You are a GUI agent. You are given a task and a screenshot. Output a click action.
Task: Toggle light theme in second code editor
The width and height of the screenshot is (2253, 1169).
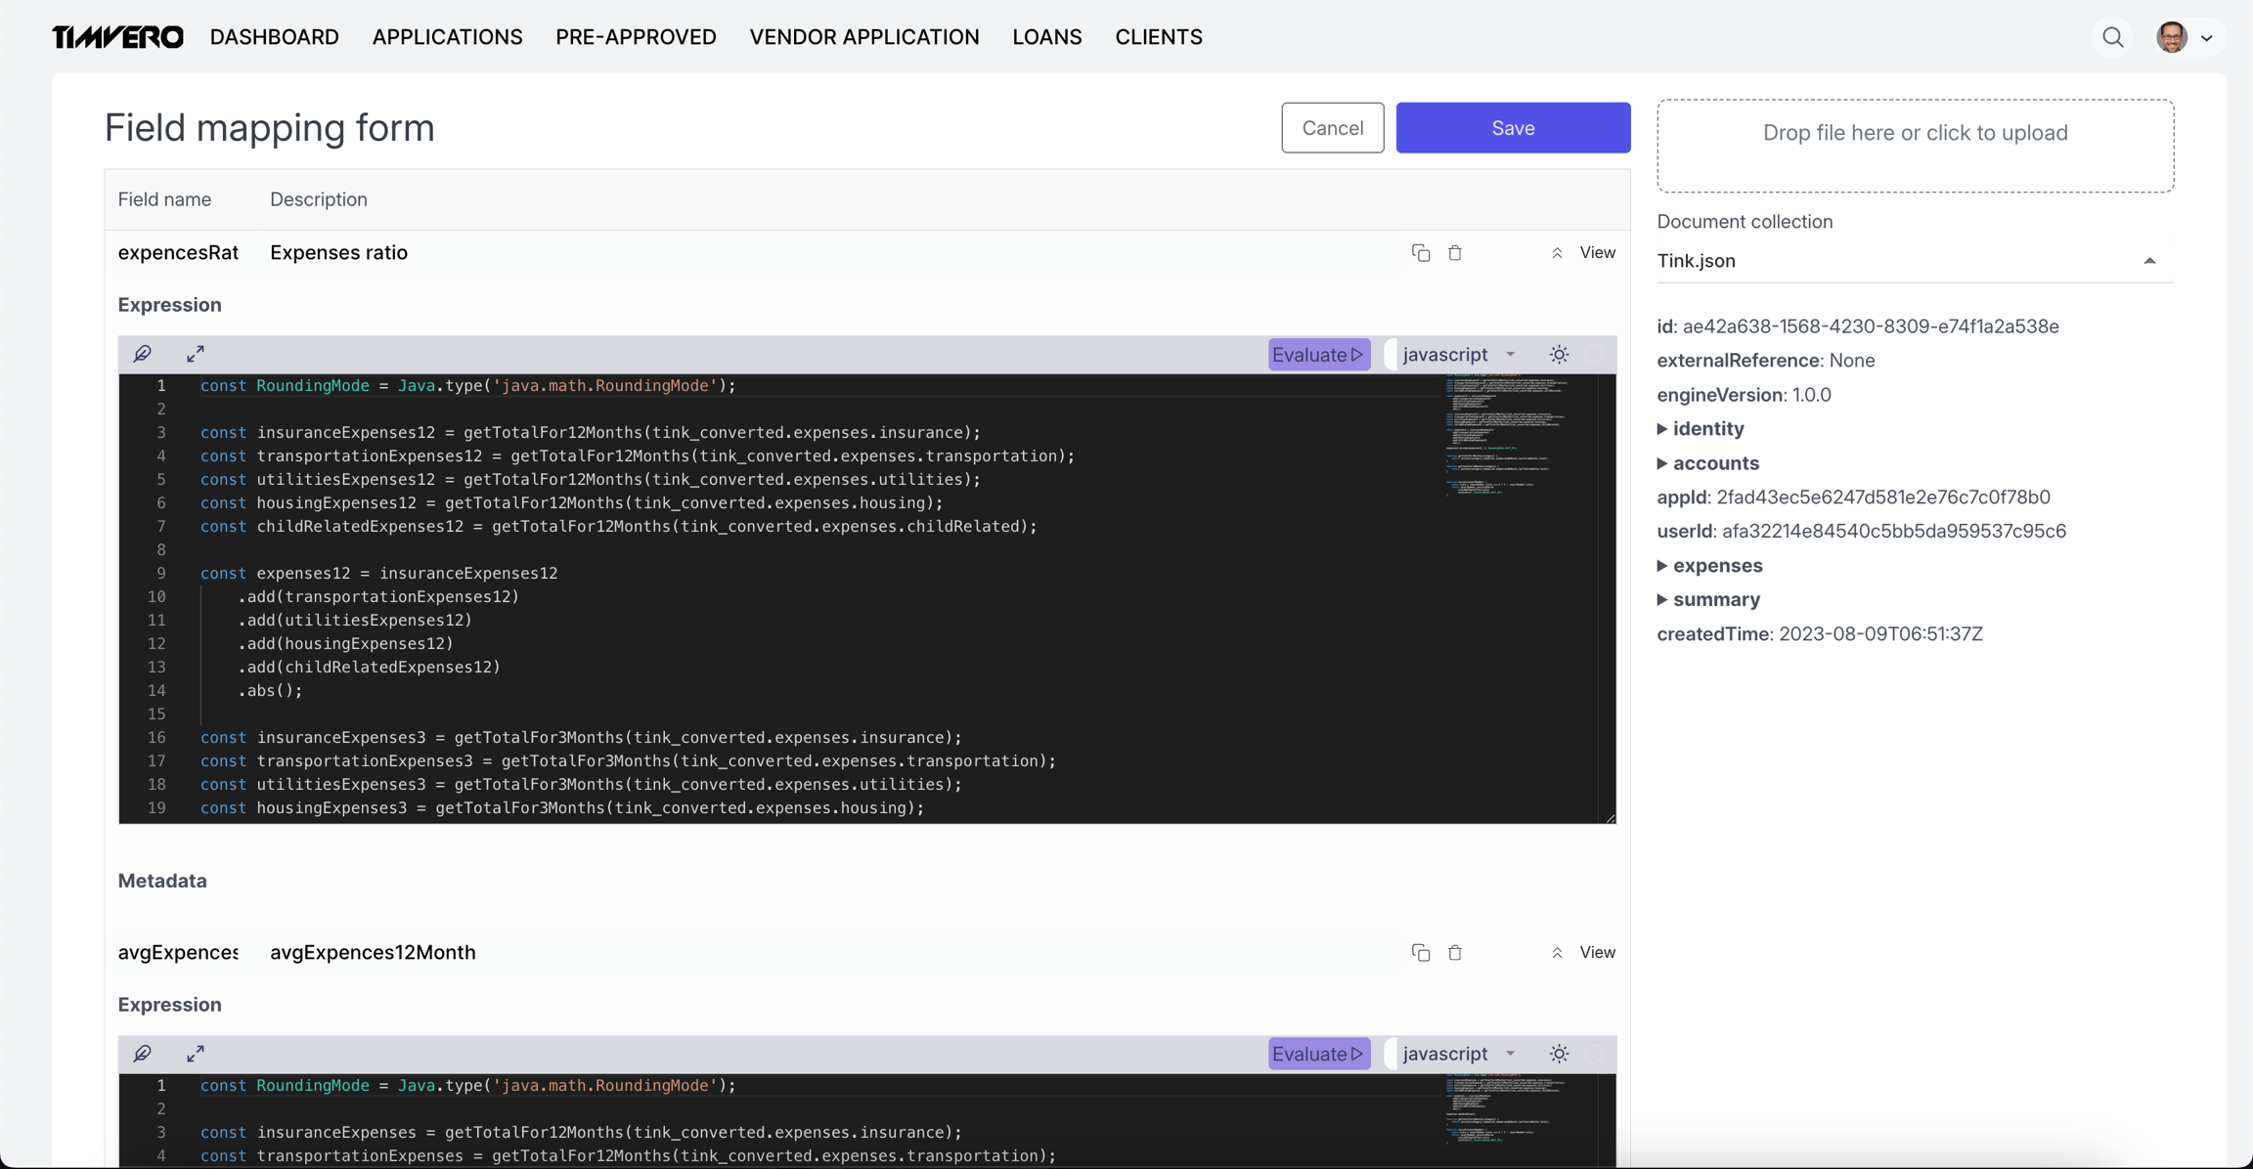pyautogui.click(x=1559, y=1054)
